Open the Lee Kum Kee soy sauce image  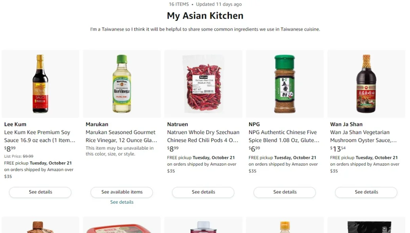click(40, 84)
